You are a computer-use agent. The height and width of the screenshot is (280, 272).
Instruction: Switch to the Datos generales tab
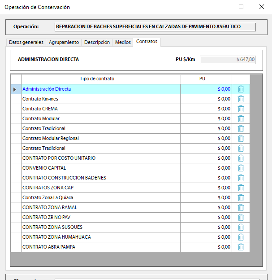click(x=26, y=42)
